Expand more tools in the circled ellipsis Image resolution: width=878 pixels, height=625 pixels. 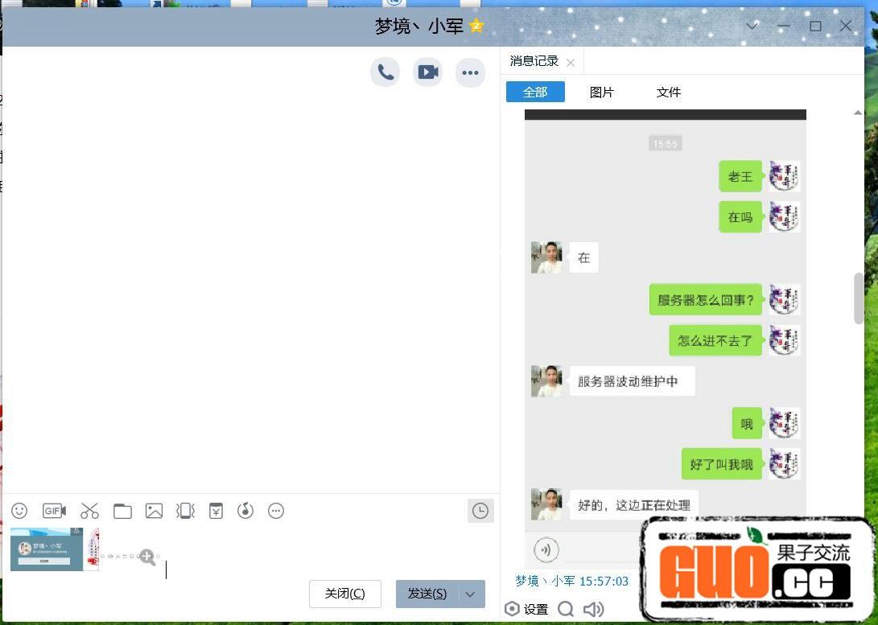coord(276,511)
